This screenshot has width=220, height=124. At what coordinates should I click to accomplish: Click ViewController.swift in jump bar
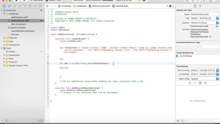(99, 6)
